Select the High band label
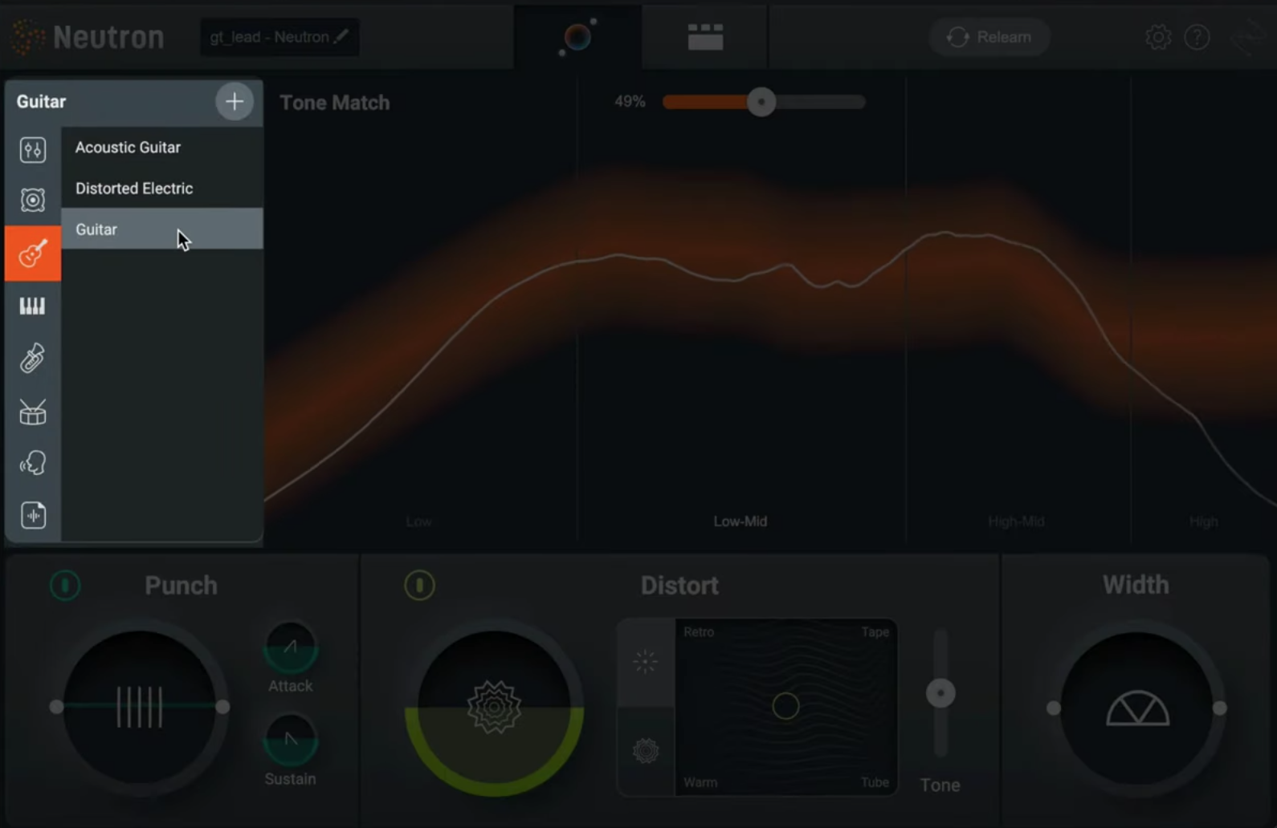Image resolution: width=1277 pixels, height=828 pixels. click(x=1203, y=522)
